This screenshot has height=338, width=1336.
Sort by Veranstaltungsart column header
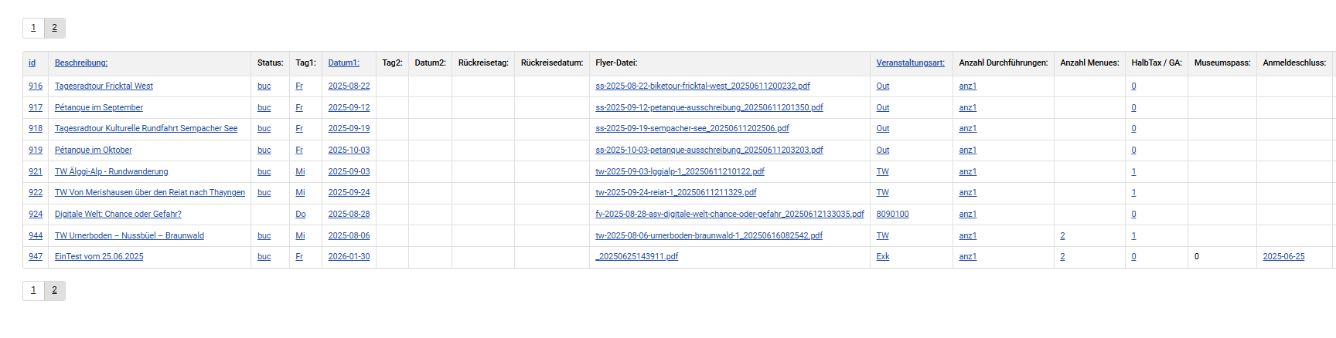(910, 63)
